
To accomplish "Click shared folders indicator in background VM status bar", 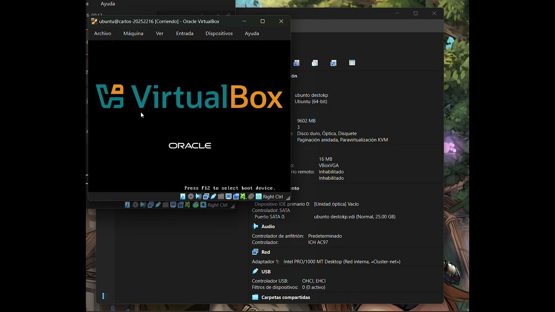I will click(165, 205).
